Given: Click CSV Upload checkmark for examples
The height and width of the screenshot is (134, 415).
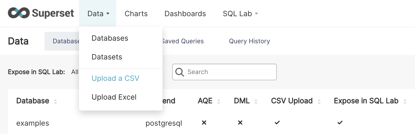Looking at the screenshot, I should click(x=277, y=123).
